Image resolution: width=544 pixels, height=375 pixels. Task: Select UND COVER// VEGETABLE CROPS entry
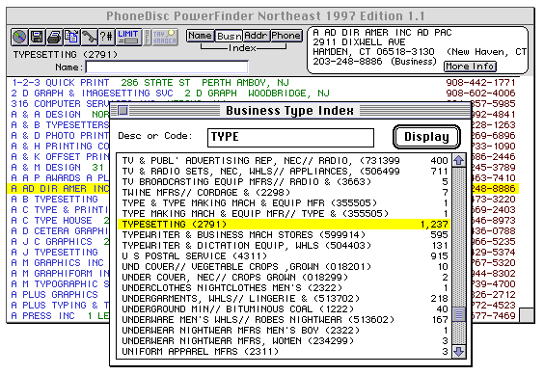tap(284, 267)
